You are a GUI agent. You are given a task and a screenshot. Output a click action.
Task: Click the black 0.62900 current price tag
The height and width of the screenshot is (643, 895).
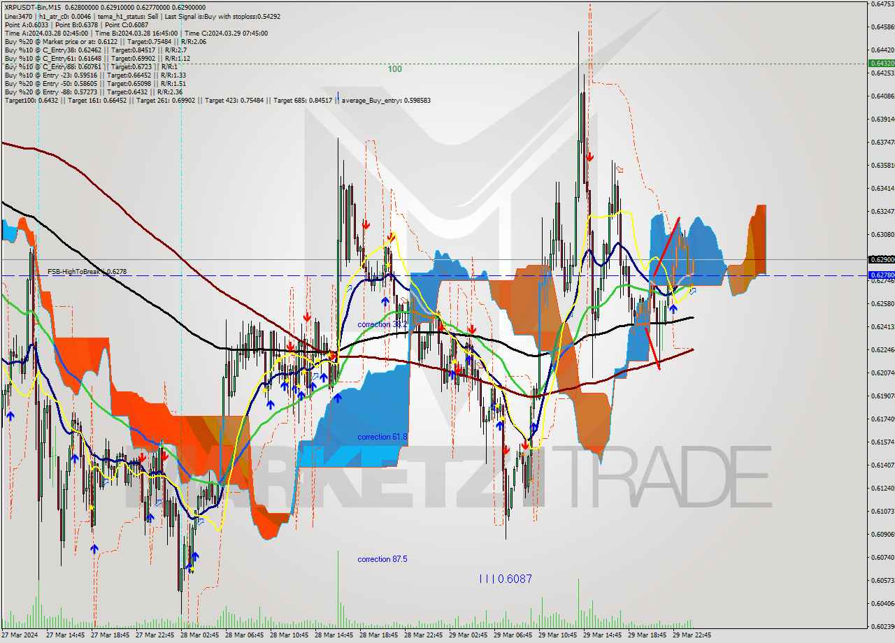click(x=881, y=259)
